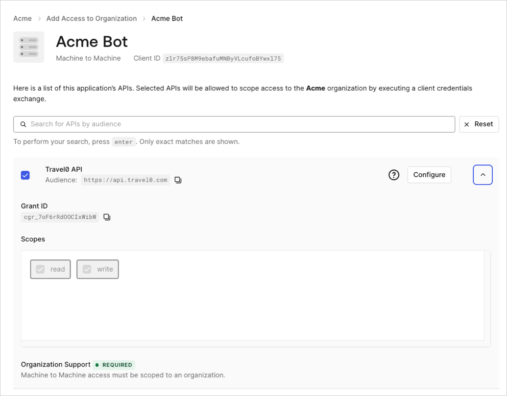Go to Add Access to Organization breadcrumb

[x=92, y=19]
